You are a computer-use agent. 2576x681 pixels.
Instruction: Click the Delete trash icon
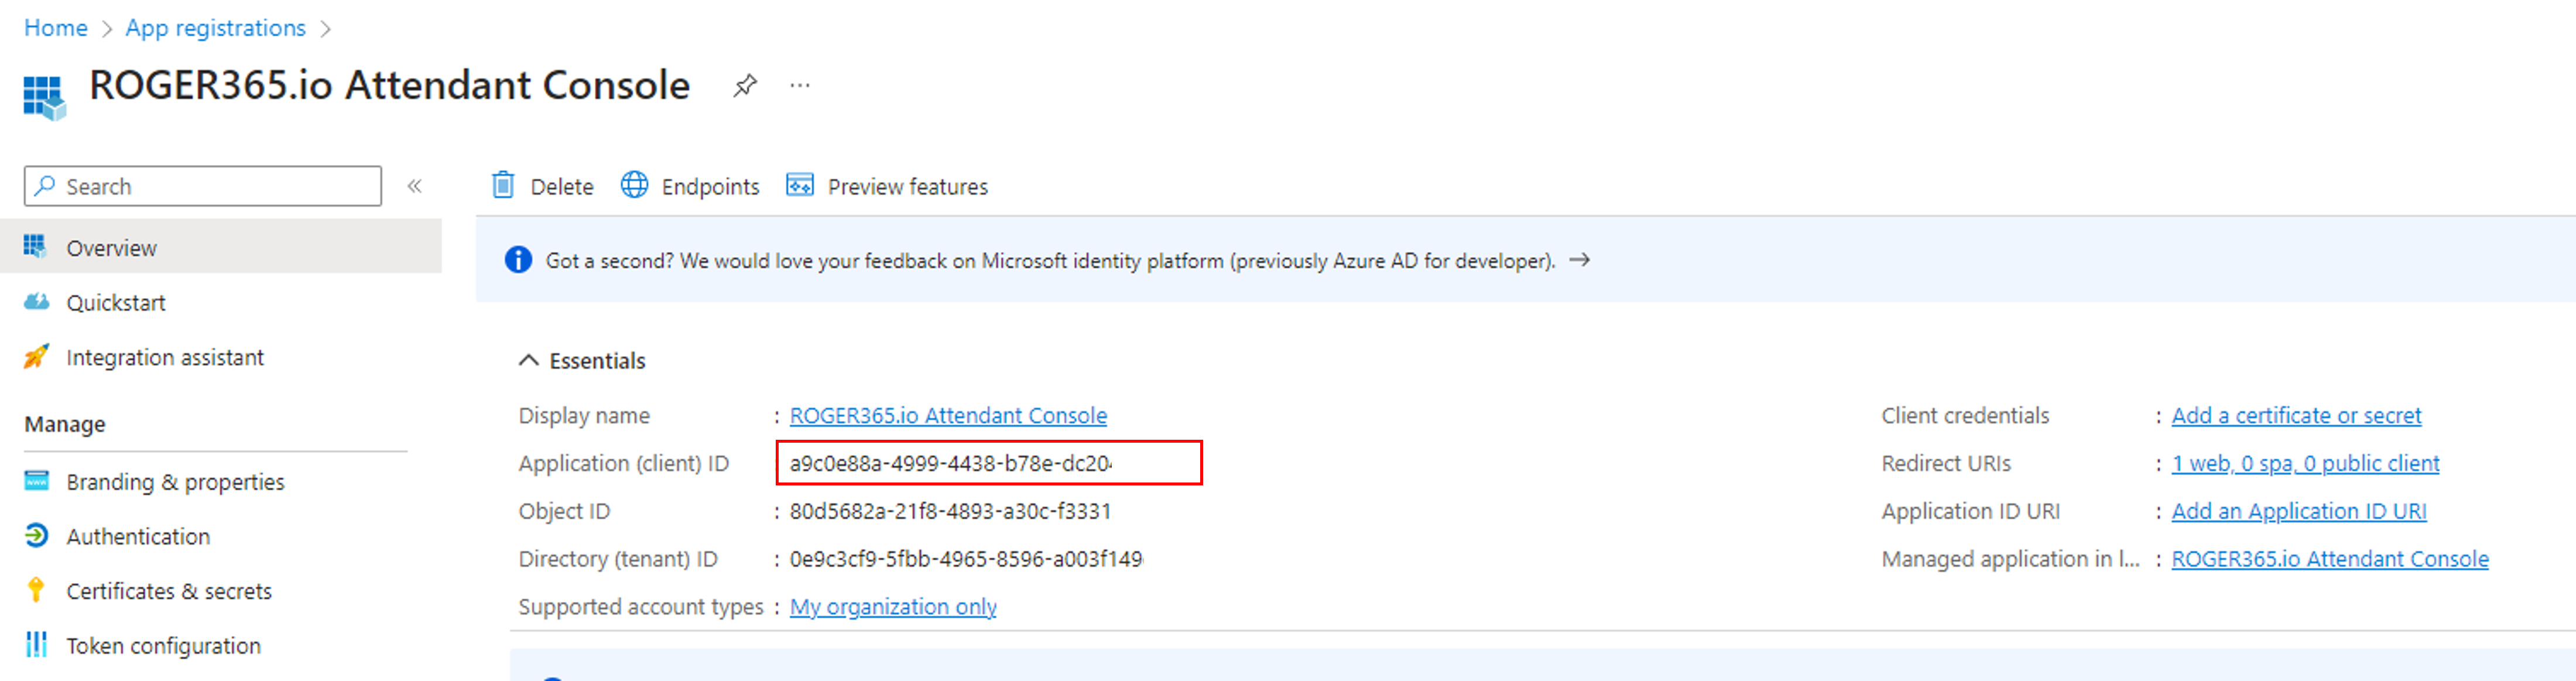503,186
